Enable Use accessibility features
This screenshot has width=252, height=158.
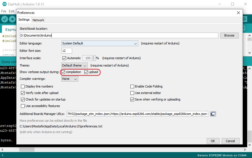23,106
